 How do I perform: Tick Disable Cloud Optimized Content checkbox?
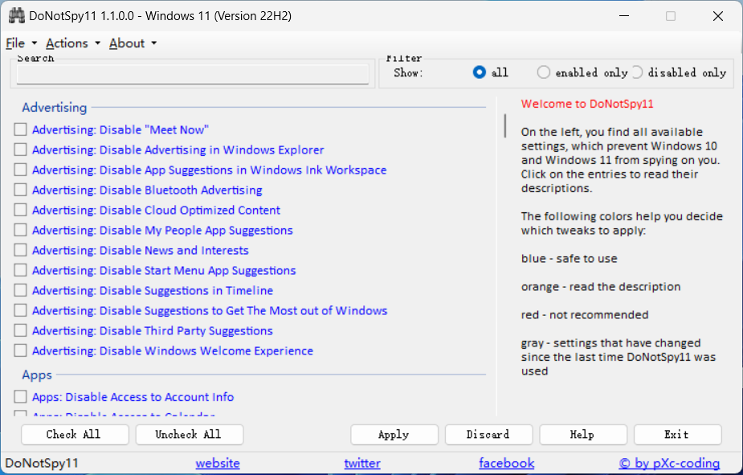20,210
